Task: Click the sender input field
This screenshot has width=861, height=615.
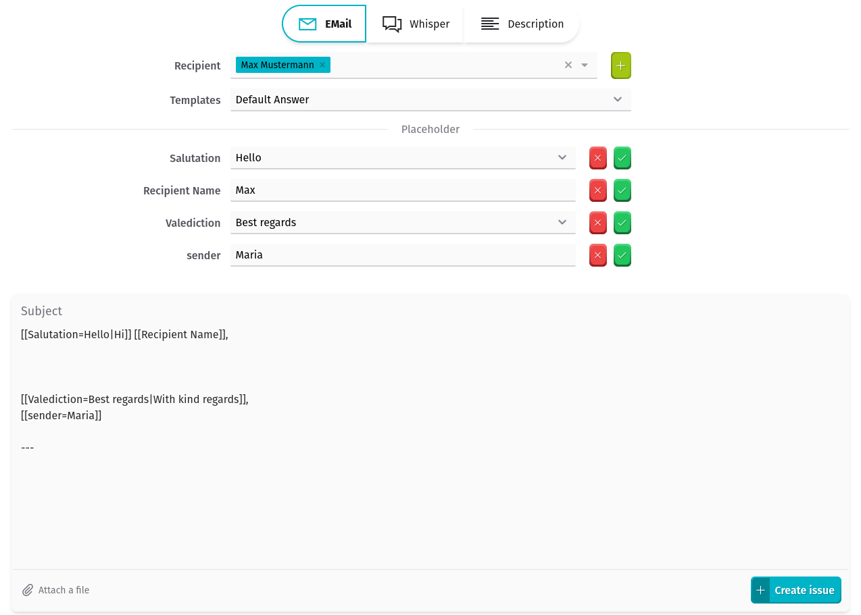Action: (403, 255)
